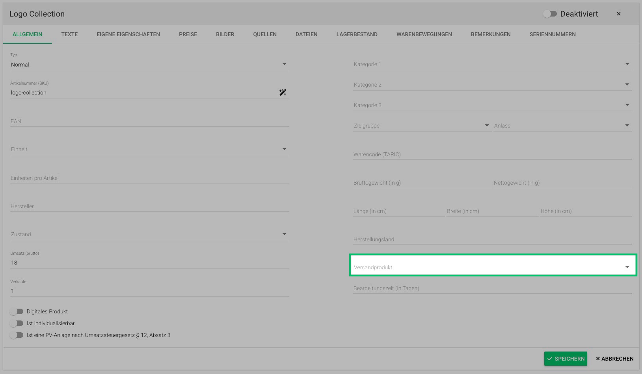Open the Kategorie 1 dropdown

493,64
